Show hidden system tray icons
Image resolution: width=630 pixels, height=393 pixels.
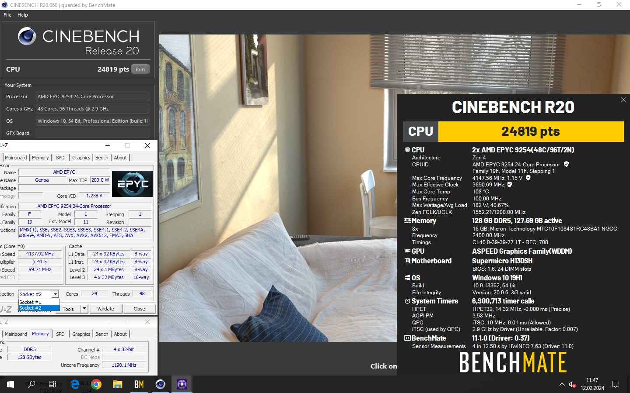click(x=562, y=384)
